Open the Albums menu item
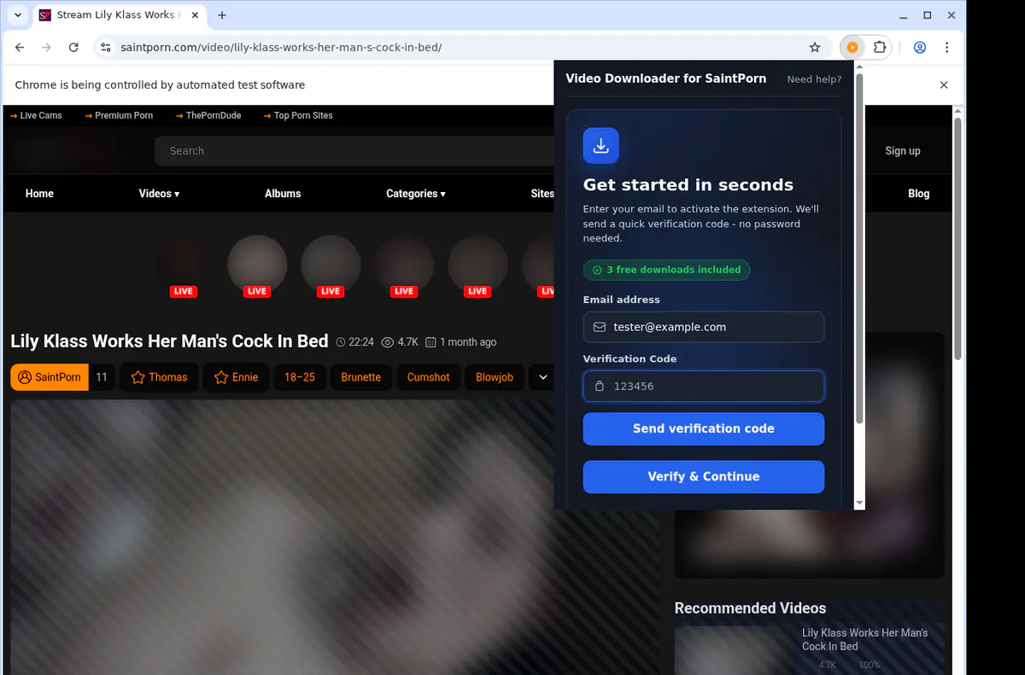 (x=283, y=194)
